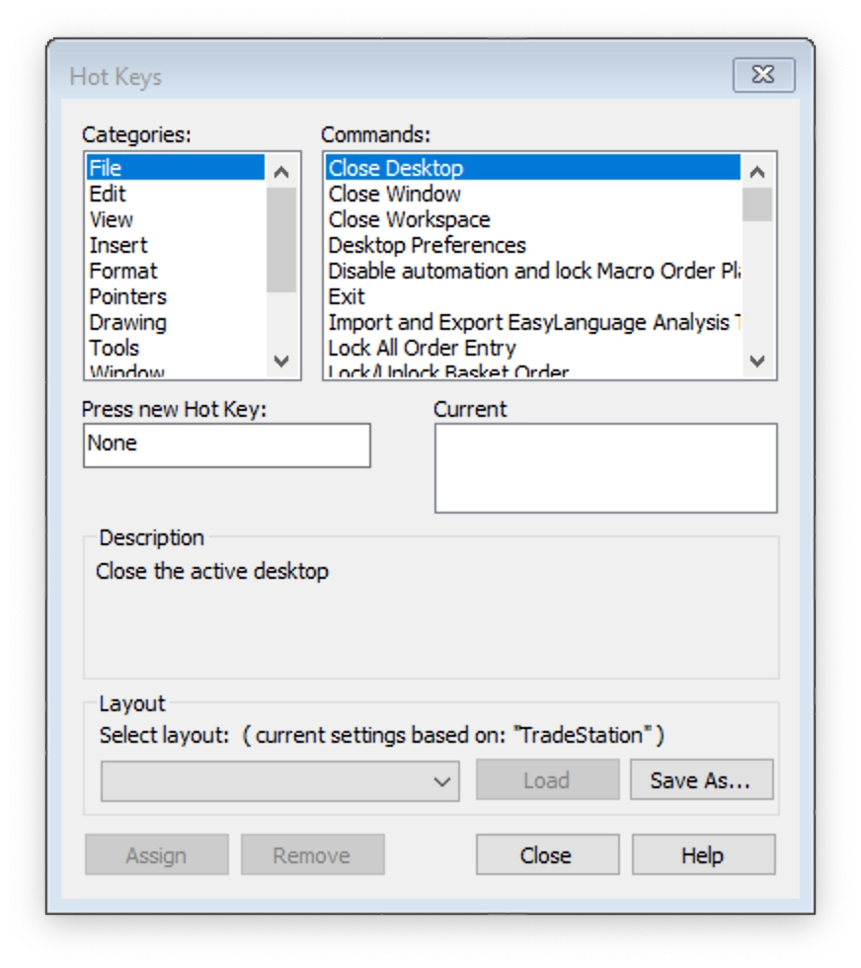Select the Tools category
Screen dimensions: 861x968
point(176,348)
